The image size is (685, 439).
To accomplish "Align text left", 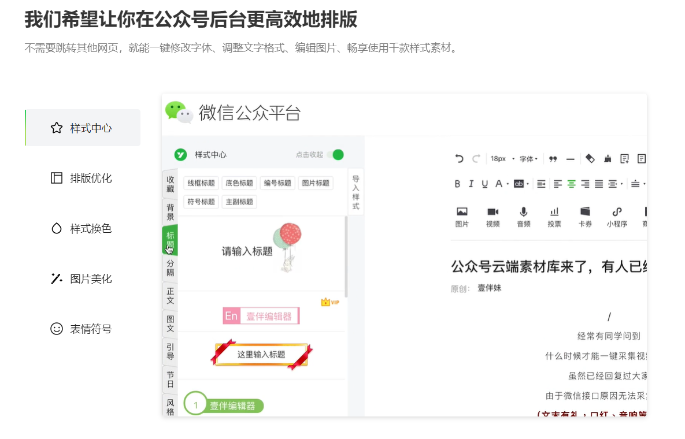I will [557, 184].
